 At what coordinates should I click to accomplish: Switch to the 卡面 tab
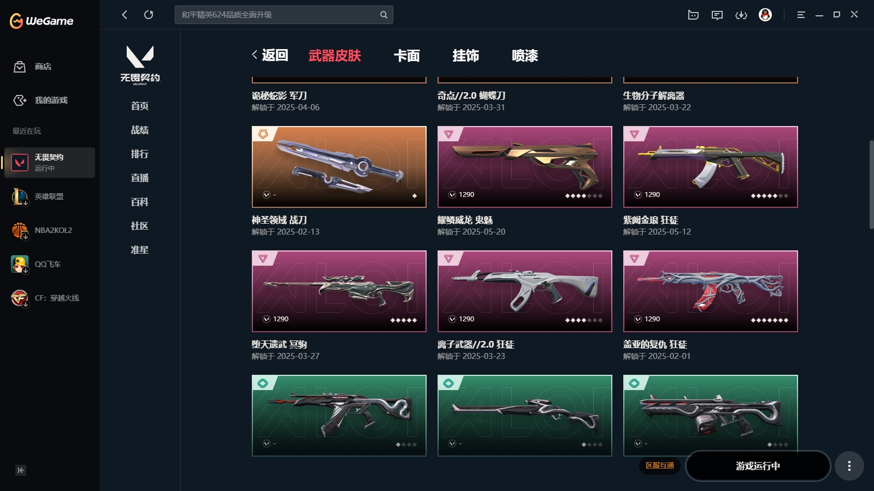click(407, 56)
